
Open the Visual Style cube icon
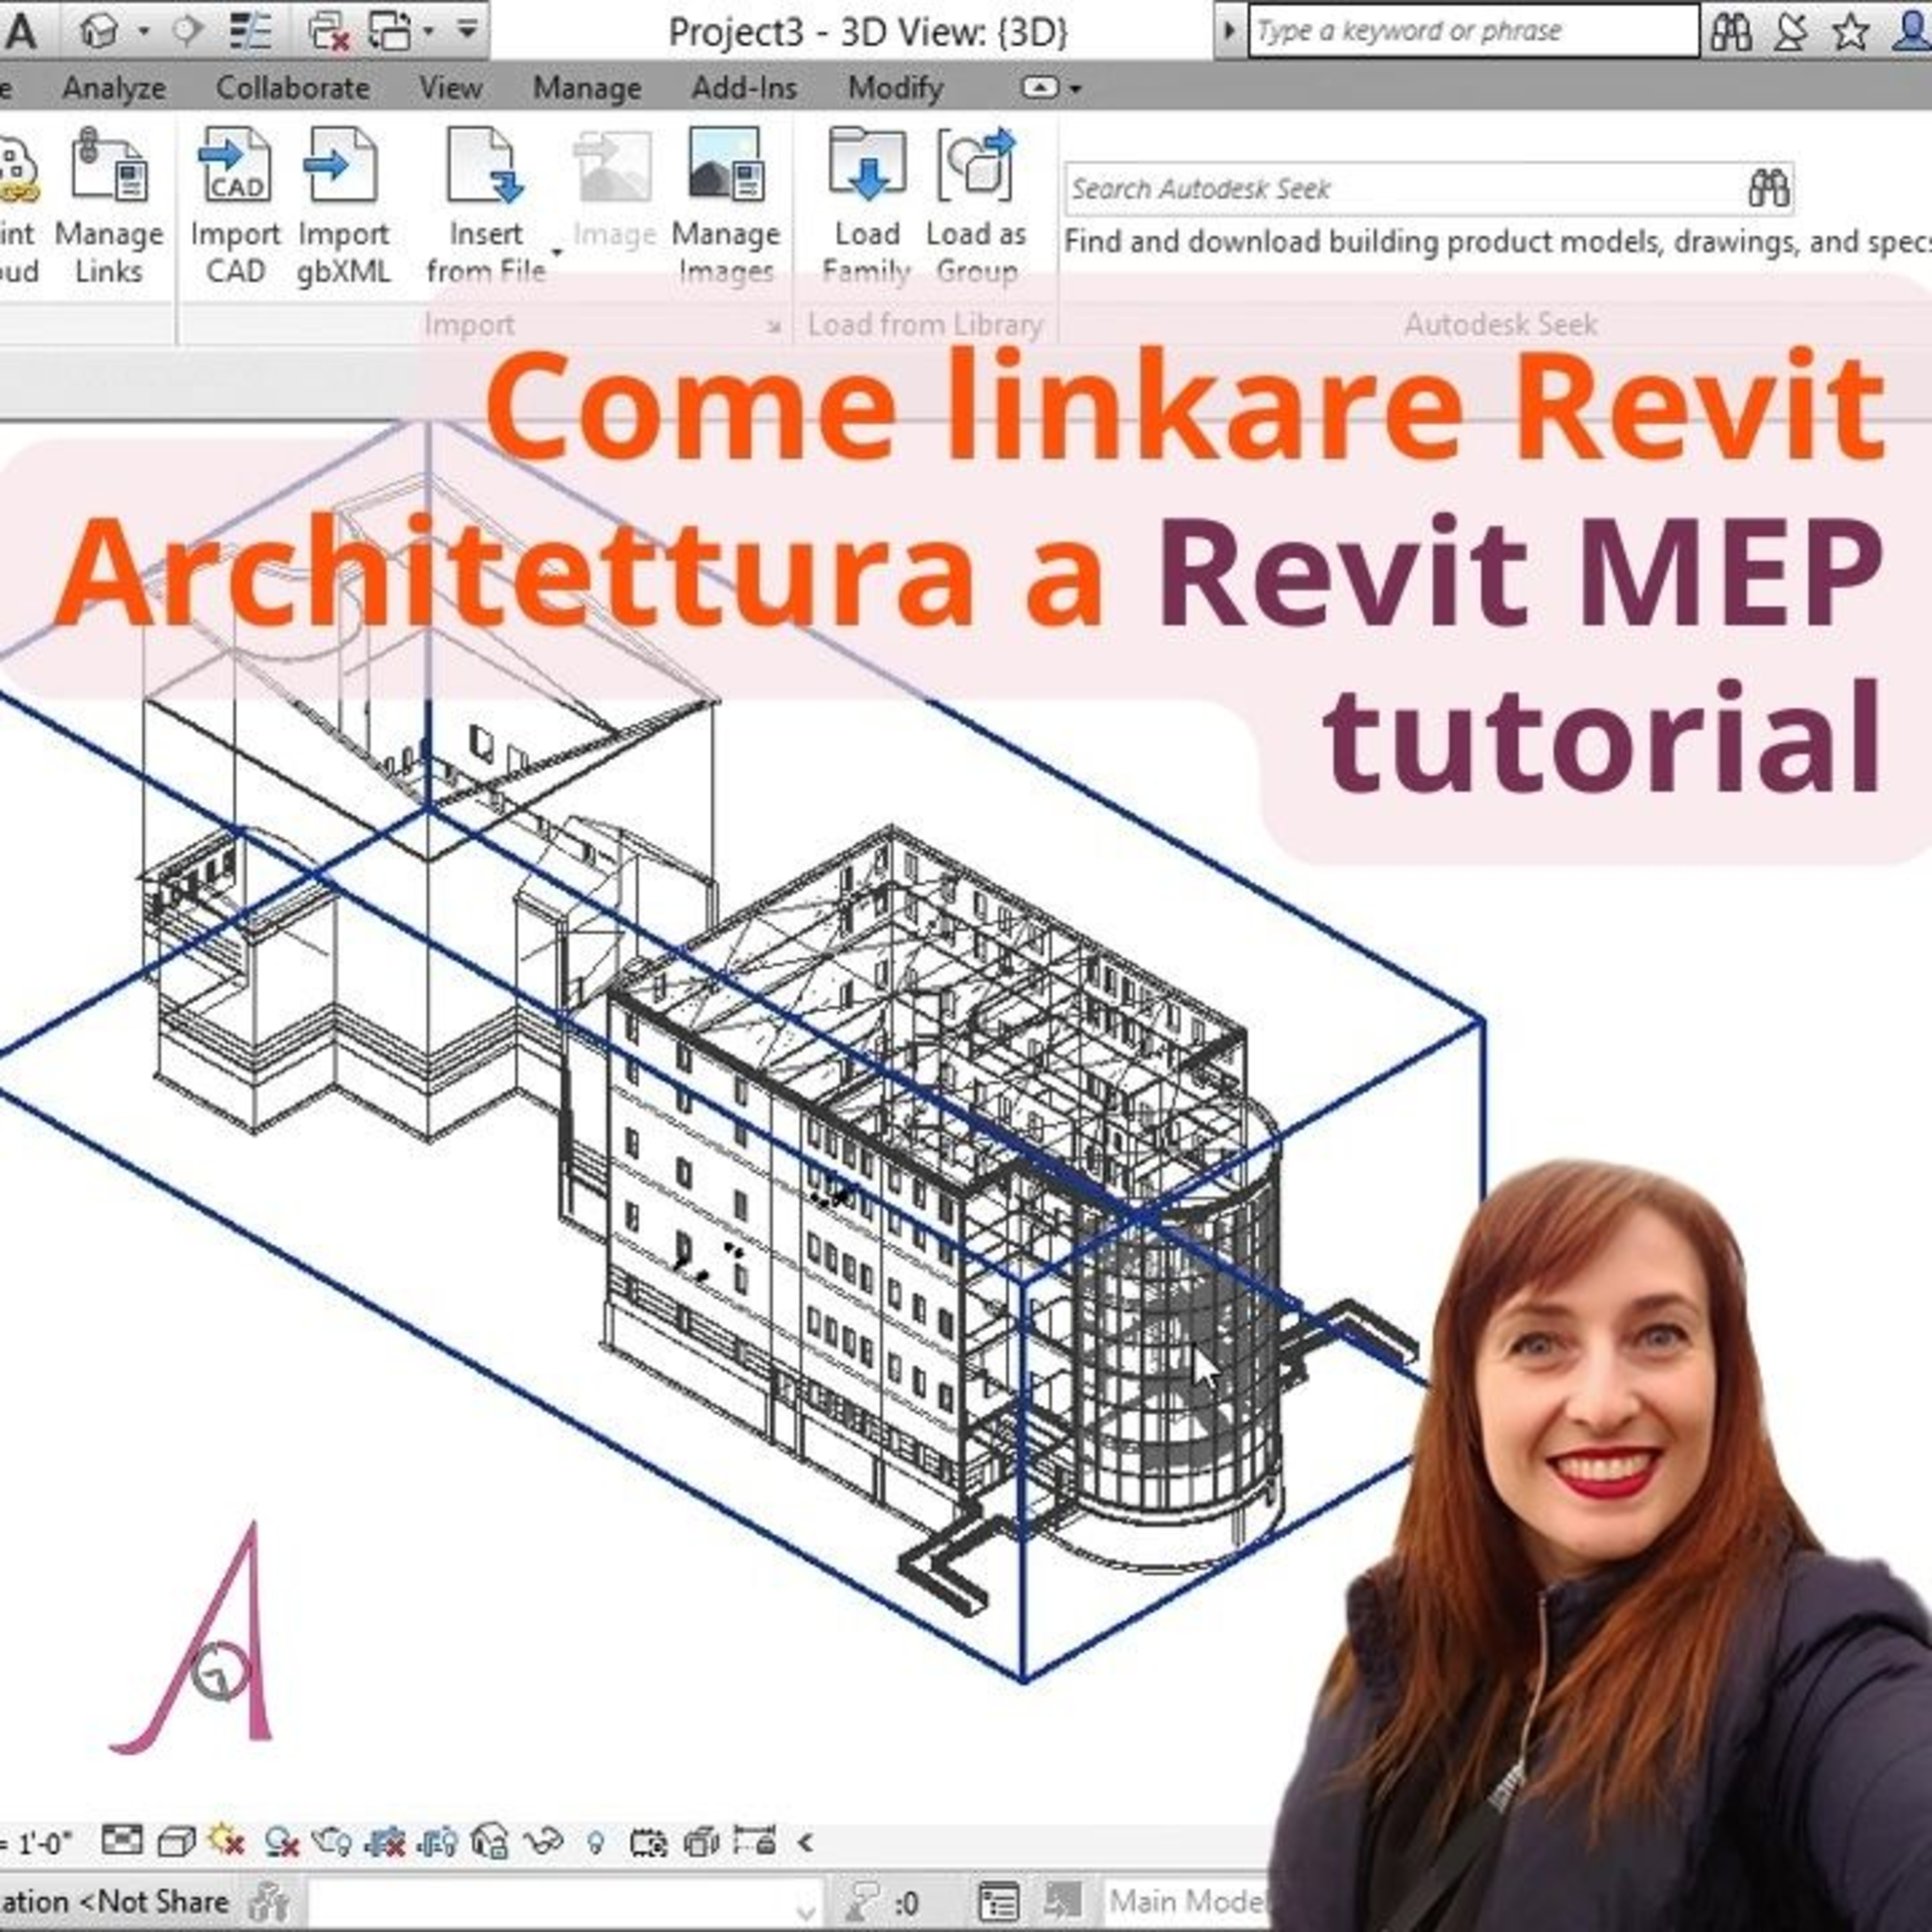coord(177,1841)
